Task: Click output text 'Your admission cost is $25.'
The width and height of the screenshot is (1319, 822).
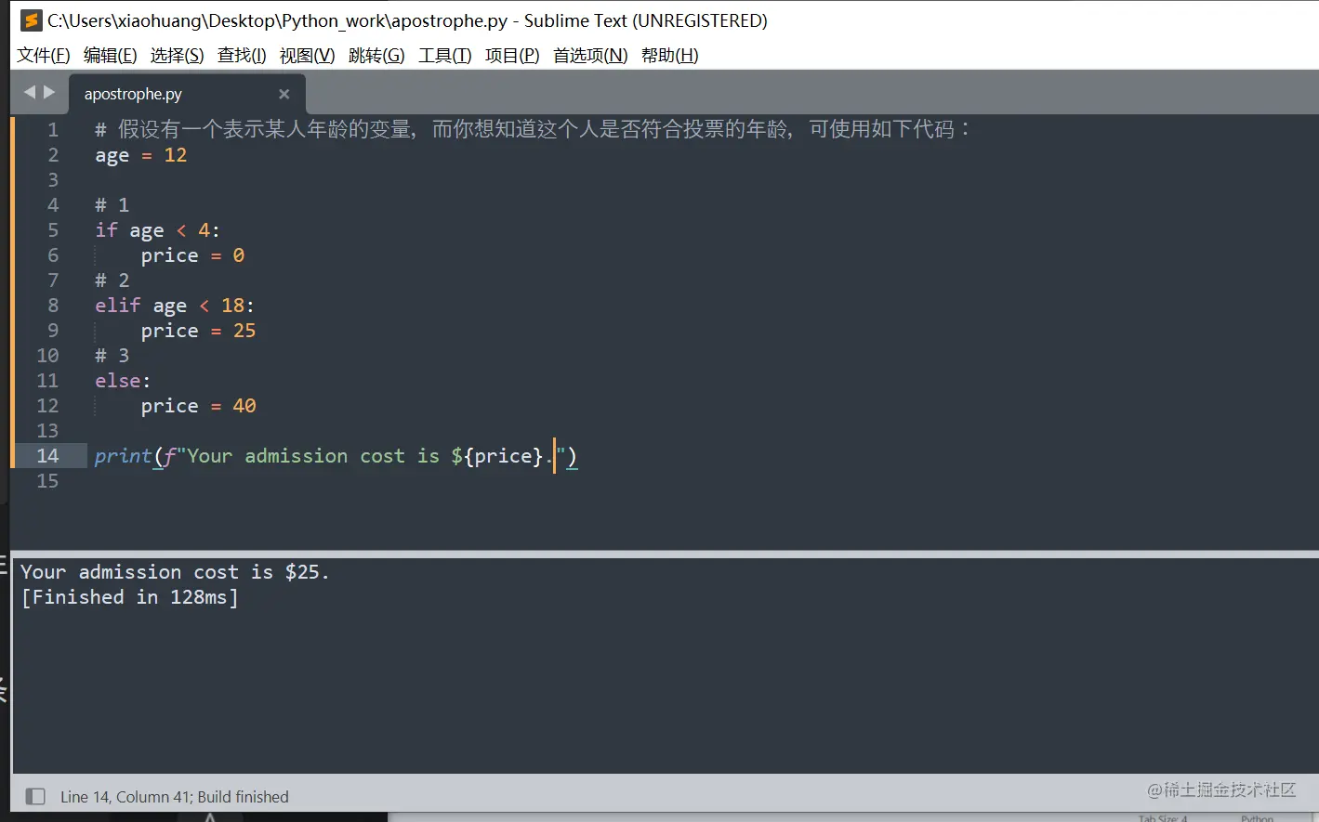Action: [175, 572]
